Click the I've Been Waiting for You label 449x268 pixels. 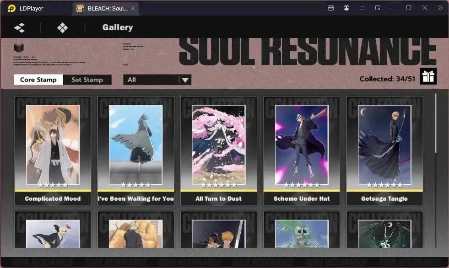tap(136, 198)
